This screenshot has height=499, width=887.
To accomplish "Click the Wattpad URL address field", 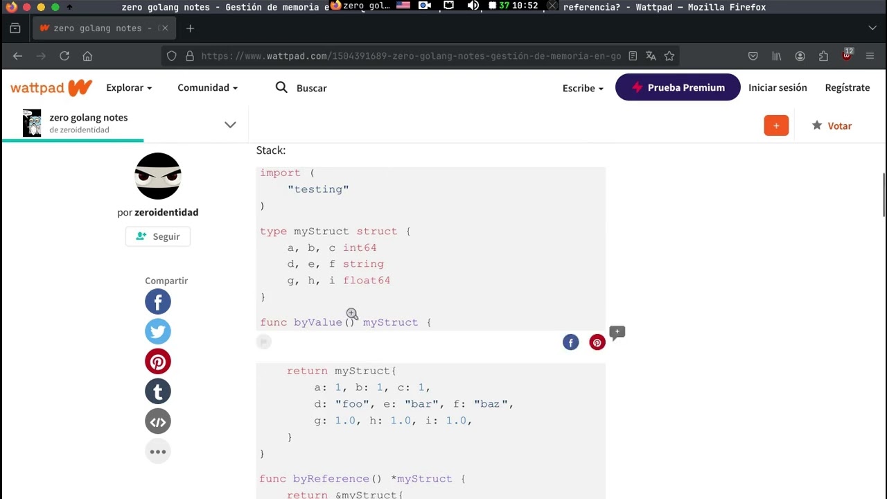I will click(x=411, y=56).
